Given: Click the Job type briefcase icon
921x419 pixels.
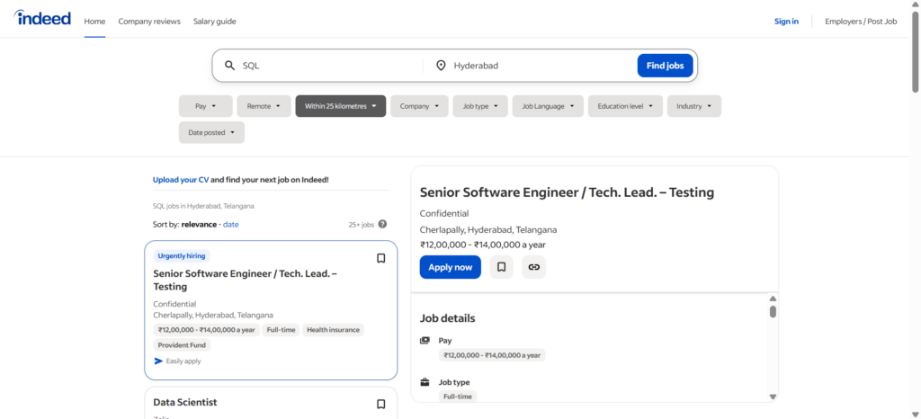Looking at the screenshot, I should coord(425,382).
